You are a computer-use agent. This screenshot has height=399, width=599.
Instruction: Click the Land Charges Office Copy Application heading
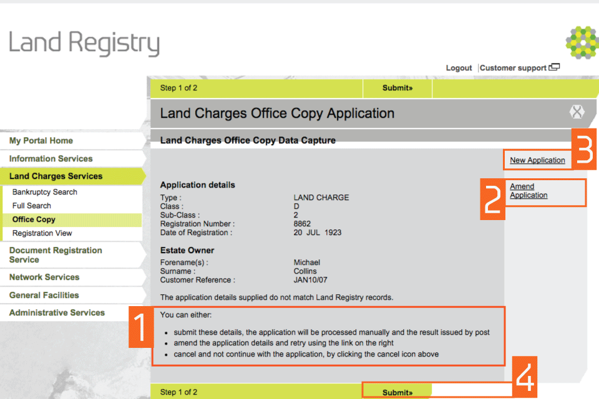click(277, 113)
